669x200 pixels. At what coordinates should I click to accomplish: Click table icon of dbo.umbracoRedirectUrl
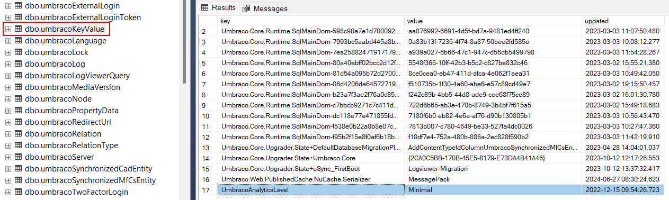tap(18, 122)
